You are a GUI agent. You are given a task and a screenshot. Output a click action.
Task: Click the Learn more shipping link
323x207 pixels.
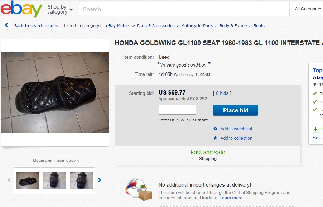coord(231,198)
